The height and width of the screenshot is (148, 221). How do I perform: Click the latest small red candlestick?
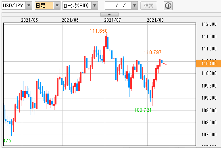(x=166, y=64)
